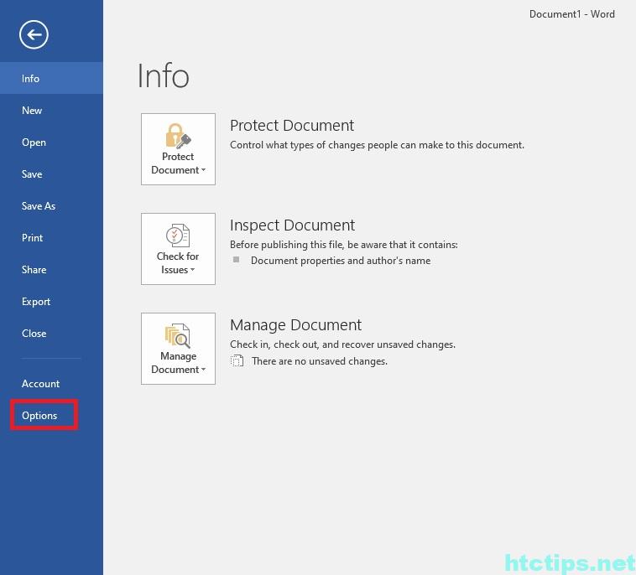Expand the Manage Document dropdown arrow
This screenshot has width=636, height=575.
click(x=203, y=370)
